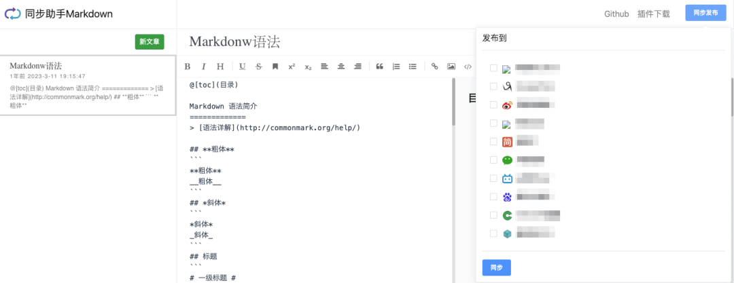Click the '__粗体__' editor line

[205, 181]
